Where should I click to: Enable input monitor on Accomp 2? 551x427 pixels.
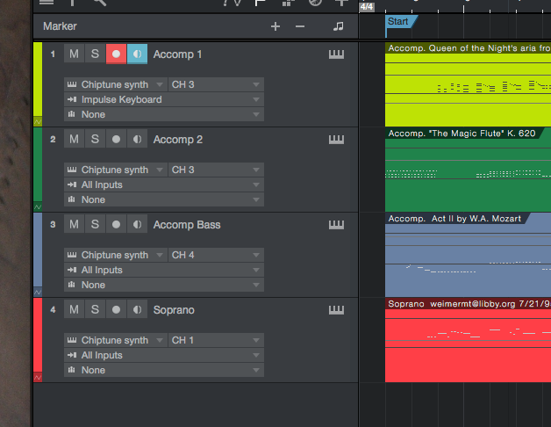click(137, 139)
